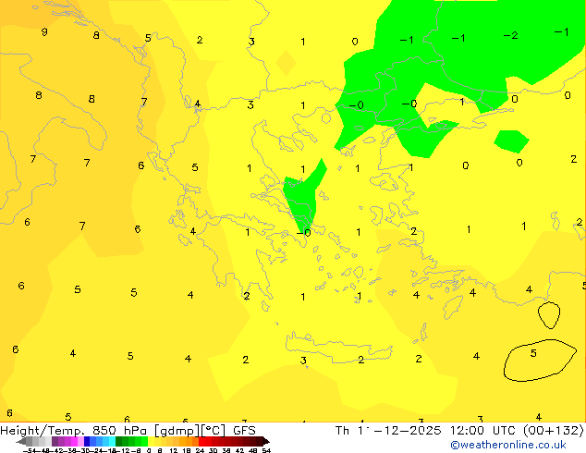
Task: Click the grey left arrow end of legend
Action: (x=21, y=441)
